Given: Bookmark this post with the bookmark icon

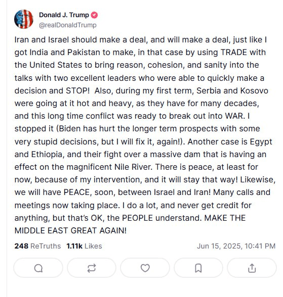Looking at the screenshot, I should [x=198, y=268].
